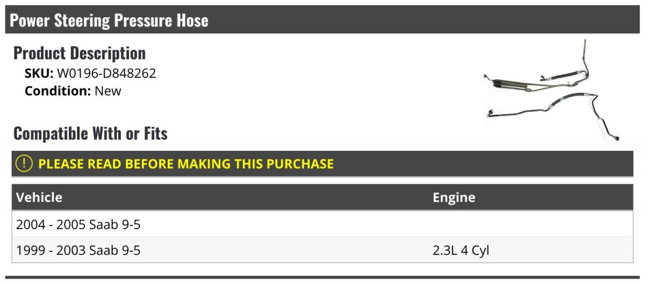Click the SKU number W0196-D848262
Image resolution: width=645 pixels, height=284 pixels.
106,74
